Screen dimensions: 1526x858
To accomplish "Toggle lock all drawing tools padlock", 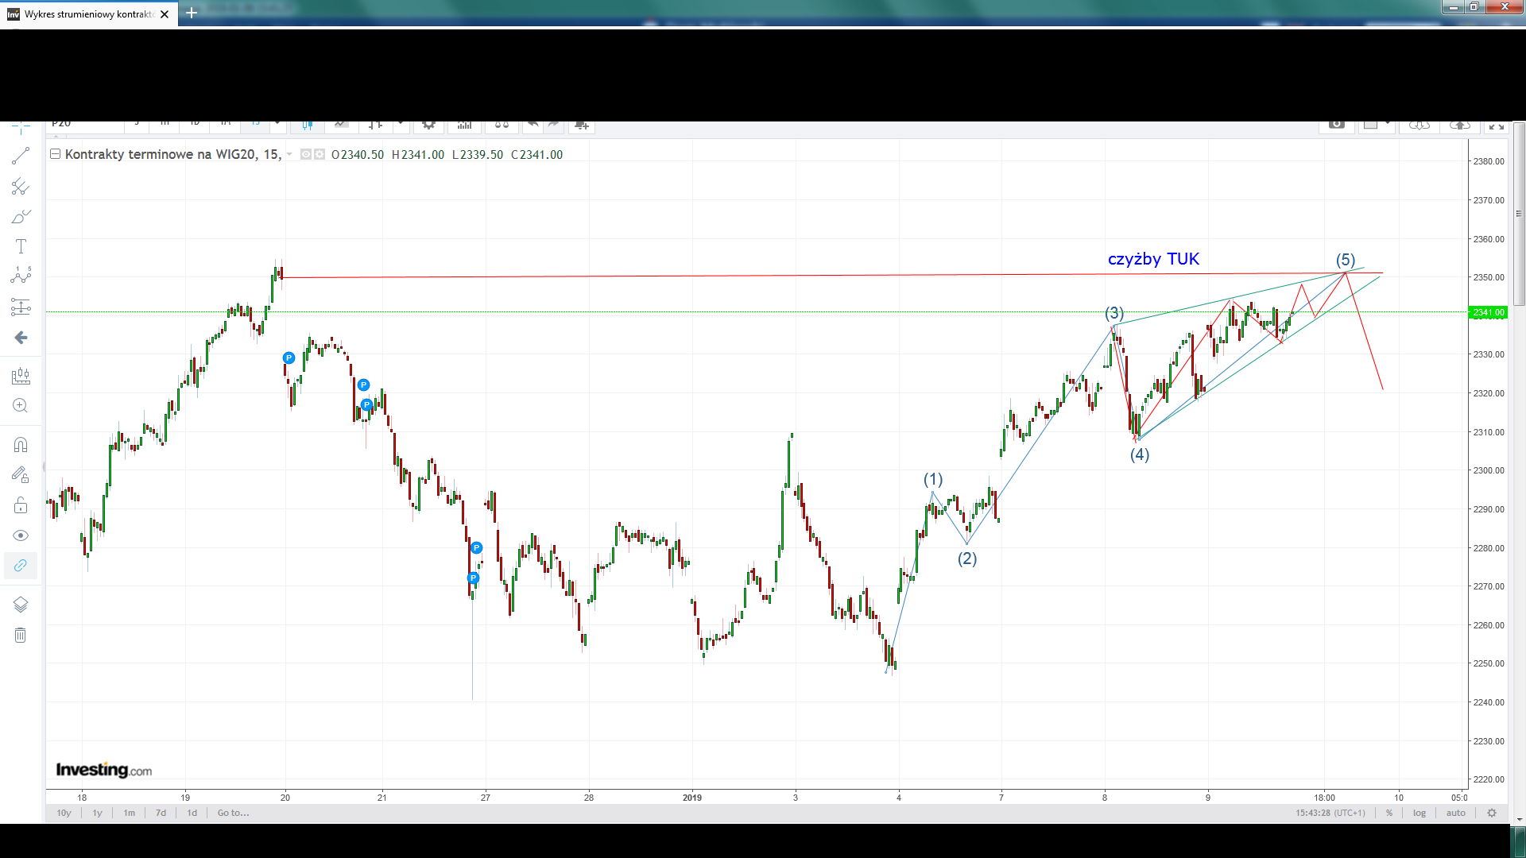I will (x=21, y=505).
